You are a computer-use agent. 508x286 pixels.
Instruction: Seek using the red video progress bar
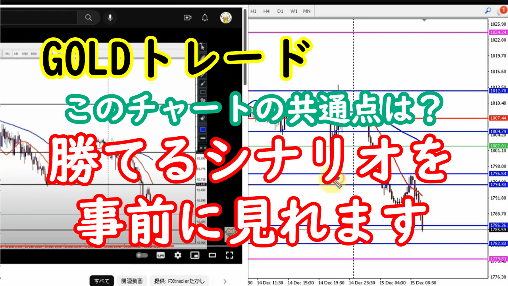point(87,246)
